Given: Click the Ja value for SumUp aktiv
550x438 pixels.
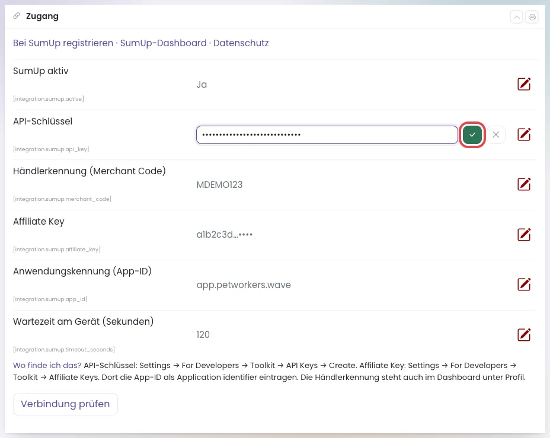Looking at the screenshot, I should pyautogui.click(x=202, y=85).
